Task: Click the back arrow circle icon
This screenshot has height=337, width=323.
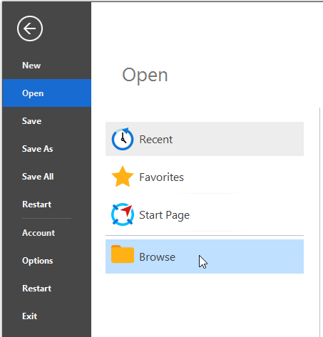Action: [30, 28]
